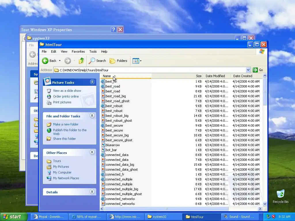The width and height of the screenshot is (295, 221).
Task: Sort by Date Modified column header
Action: 217,76
